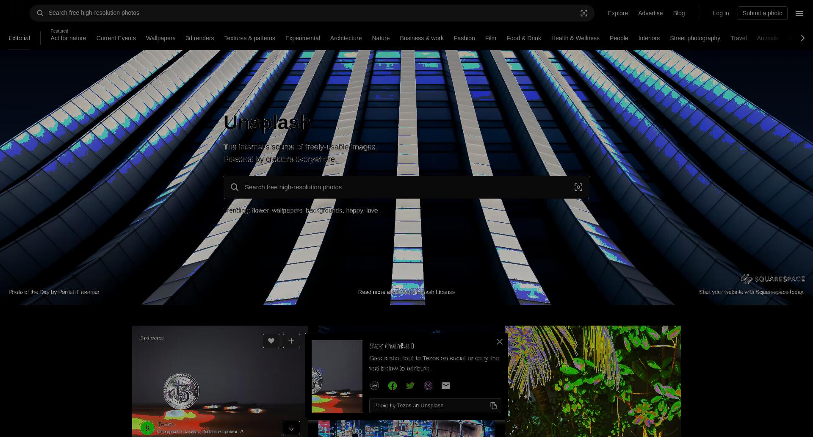Image resolution: width=813 pixels, height=437 pixels.
Task: Open the hamburger menu icon
Action: pos(799,13)
